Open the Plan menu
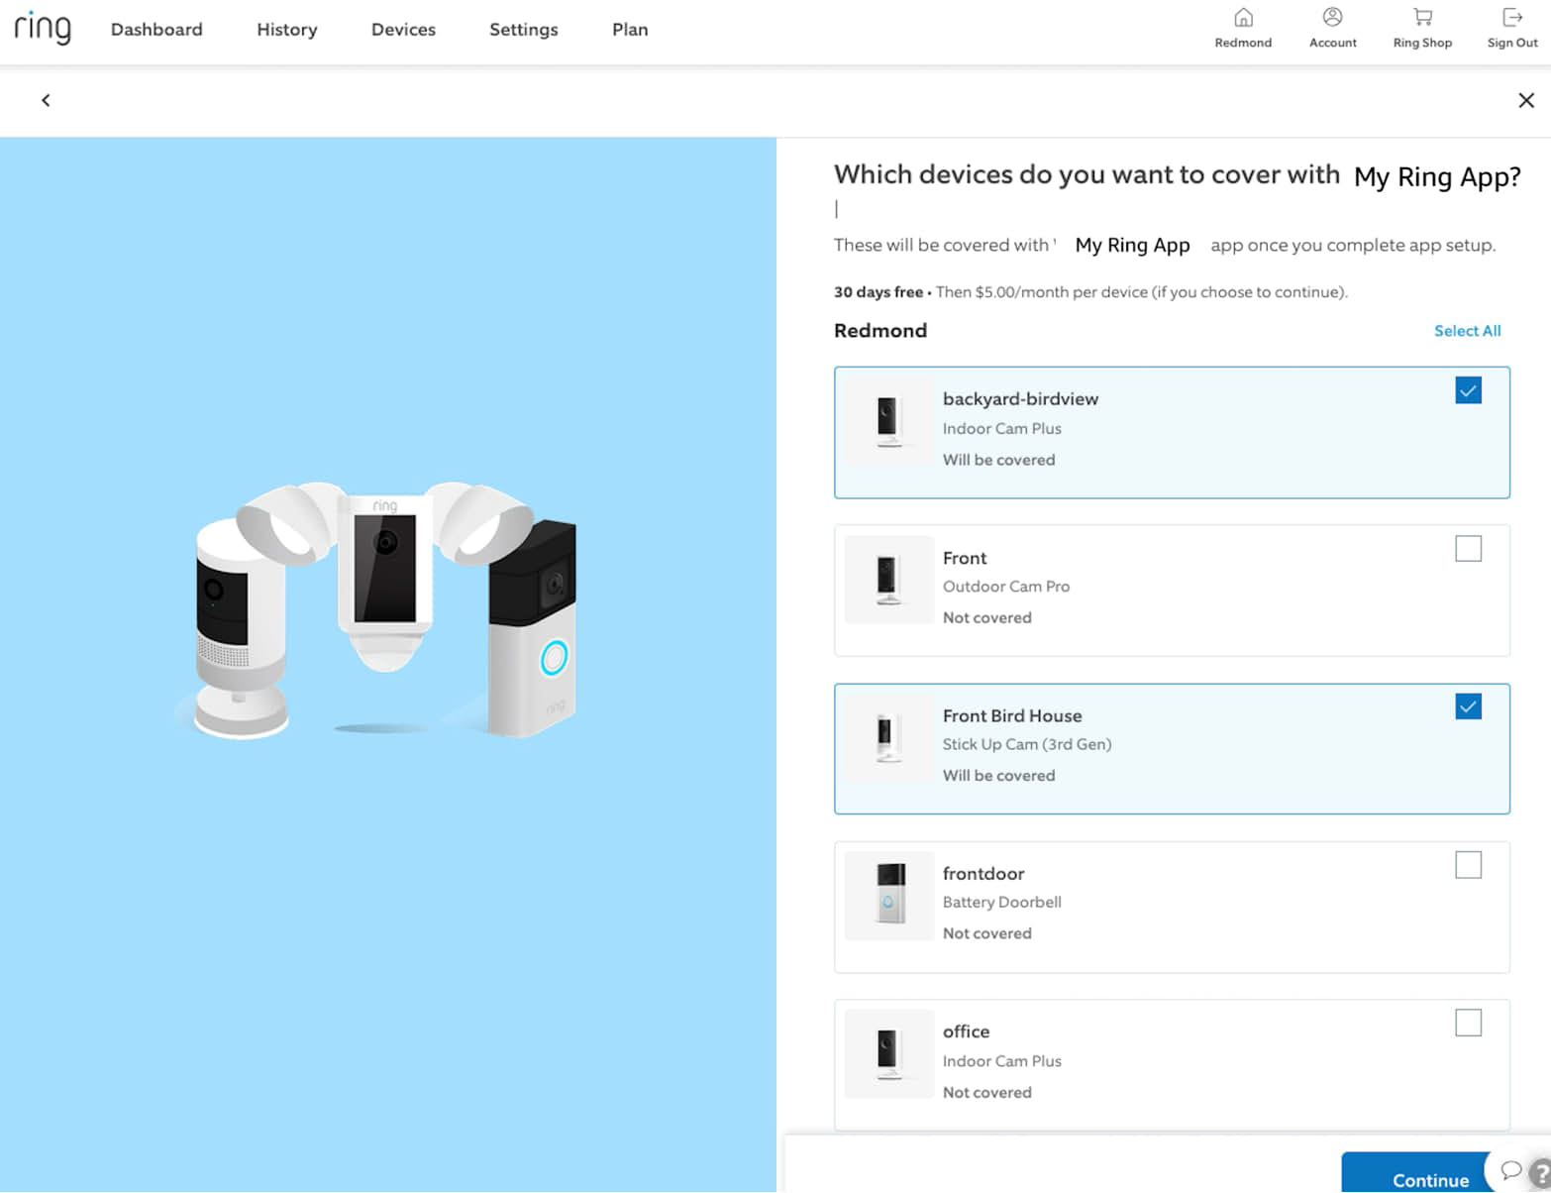1551x1193 pixels. [x=630, y=30]
